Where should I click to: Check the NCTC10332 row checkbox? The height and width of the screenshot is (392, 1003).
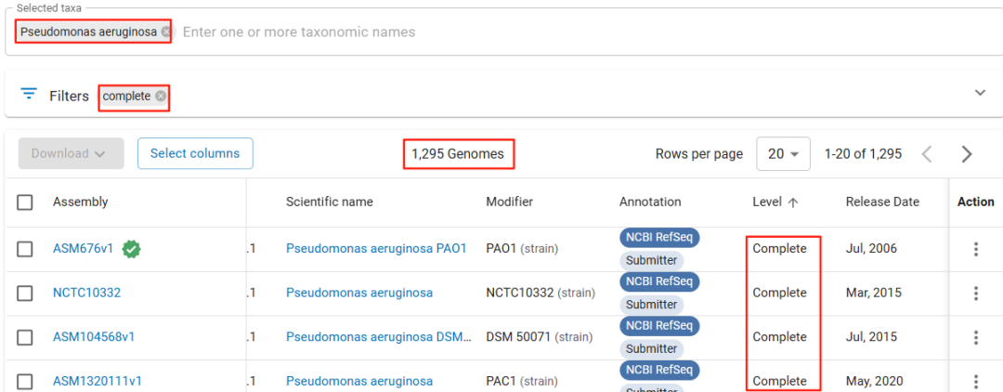(x=25, y=293)
